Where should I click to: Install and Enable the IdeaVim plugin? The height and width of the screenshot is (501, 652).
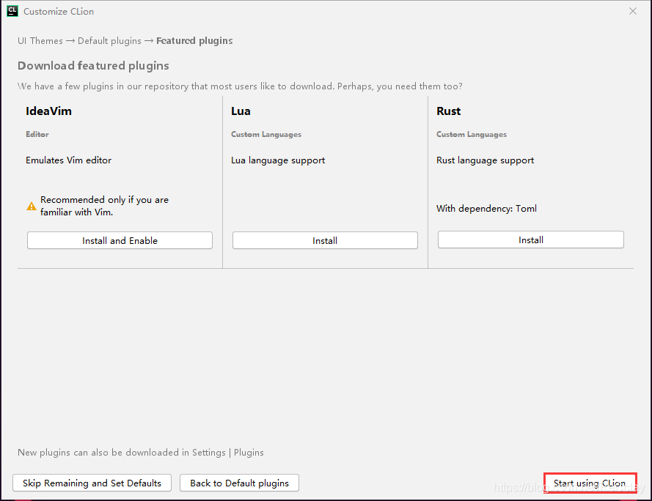(120, 240)
